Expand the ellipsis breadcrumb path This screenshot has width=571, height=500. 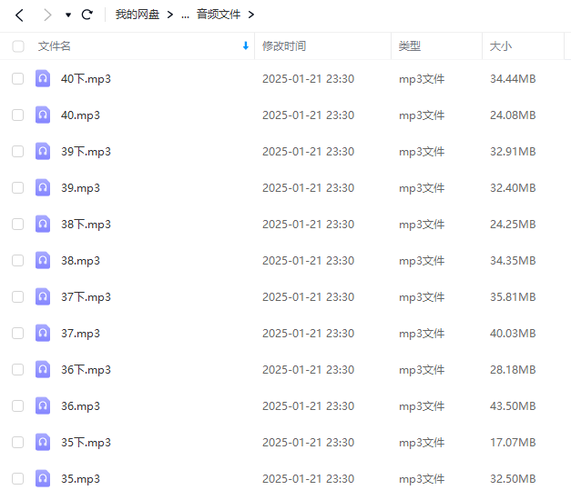185,15
